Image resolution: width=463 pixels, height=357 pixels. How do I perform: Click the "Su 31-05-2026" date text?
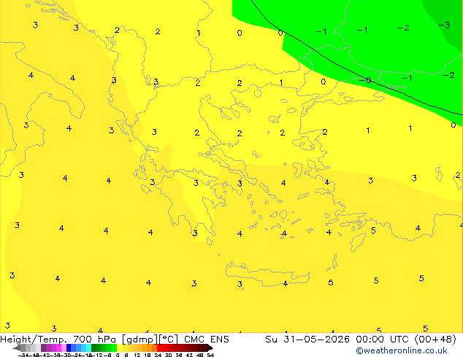tap(307, 340)
